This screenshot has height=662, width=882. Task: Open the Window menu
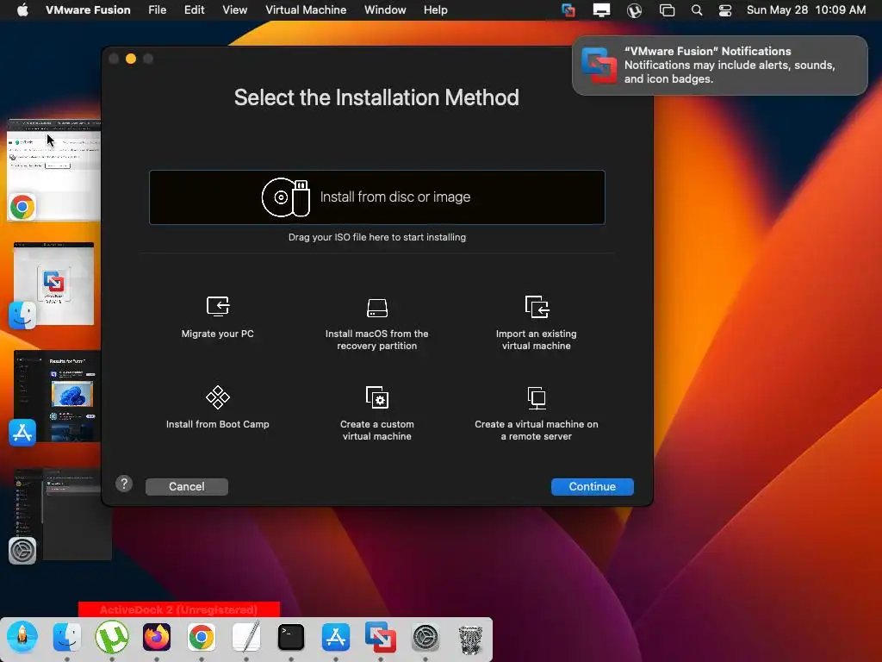(385, 10)
